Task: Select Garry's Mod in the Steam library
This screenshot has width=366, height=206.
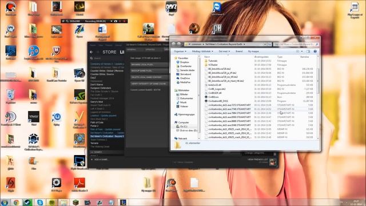Action: tap(97, 102)
